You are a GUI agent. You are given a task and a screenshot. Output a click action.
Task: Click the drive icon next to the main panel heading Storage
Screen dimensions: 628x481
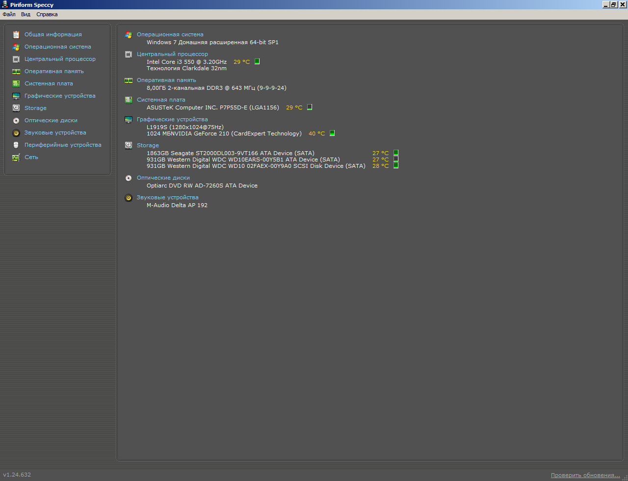129,145
